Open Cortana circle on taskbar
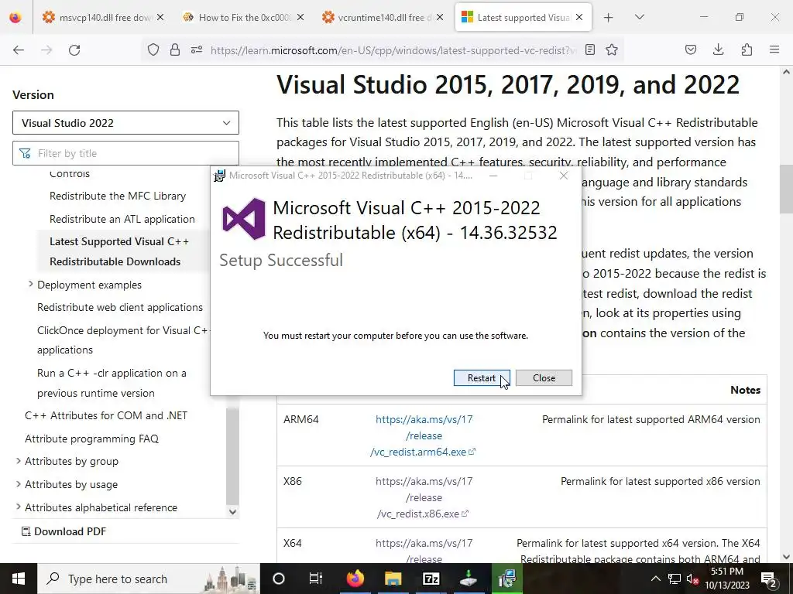Screen dimensions: 793x594 (x=279, y=579)
